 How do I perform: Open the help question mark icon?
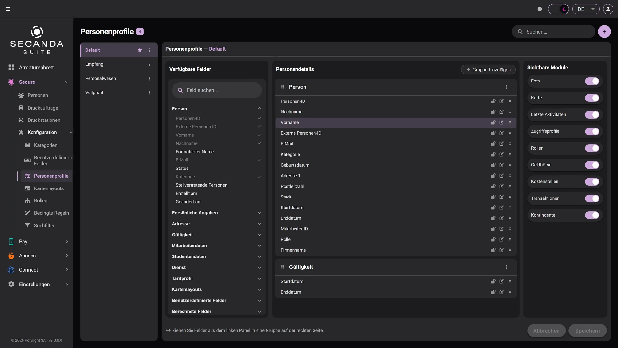click(540, 9)
